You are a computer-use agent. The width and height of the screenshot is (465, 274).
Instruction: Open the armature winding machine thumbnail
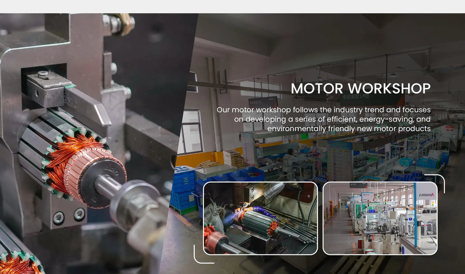pyautogui.click(x=260, y=218)
